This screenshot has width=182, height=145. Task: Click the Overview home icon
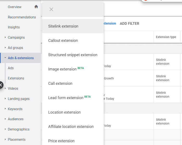click(x=36, y=7)
